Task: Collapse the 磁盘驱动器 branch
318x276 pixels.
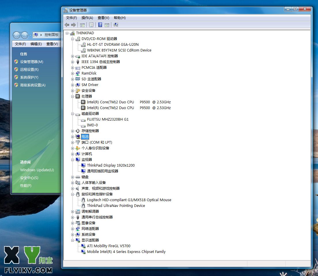Action: click(72, 114)
